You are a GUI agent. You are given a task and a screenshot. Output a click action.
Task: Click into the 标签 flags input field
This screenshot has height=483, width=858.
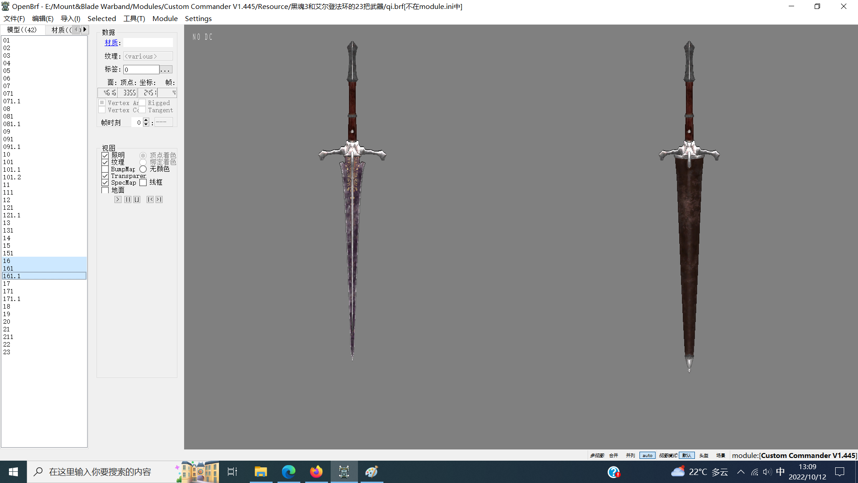(141, 69)
